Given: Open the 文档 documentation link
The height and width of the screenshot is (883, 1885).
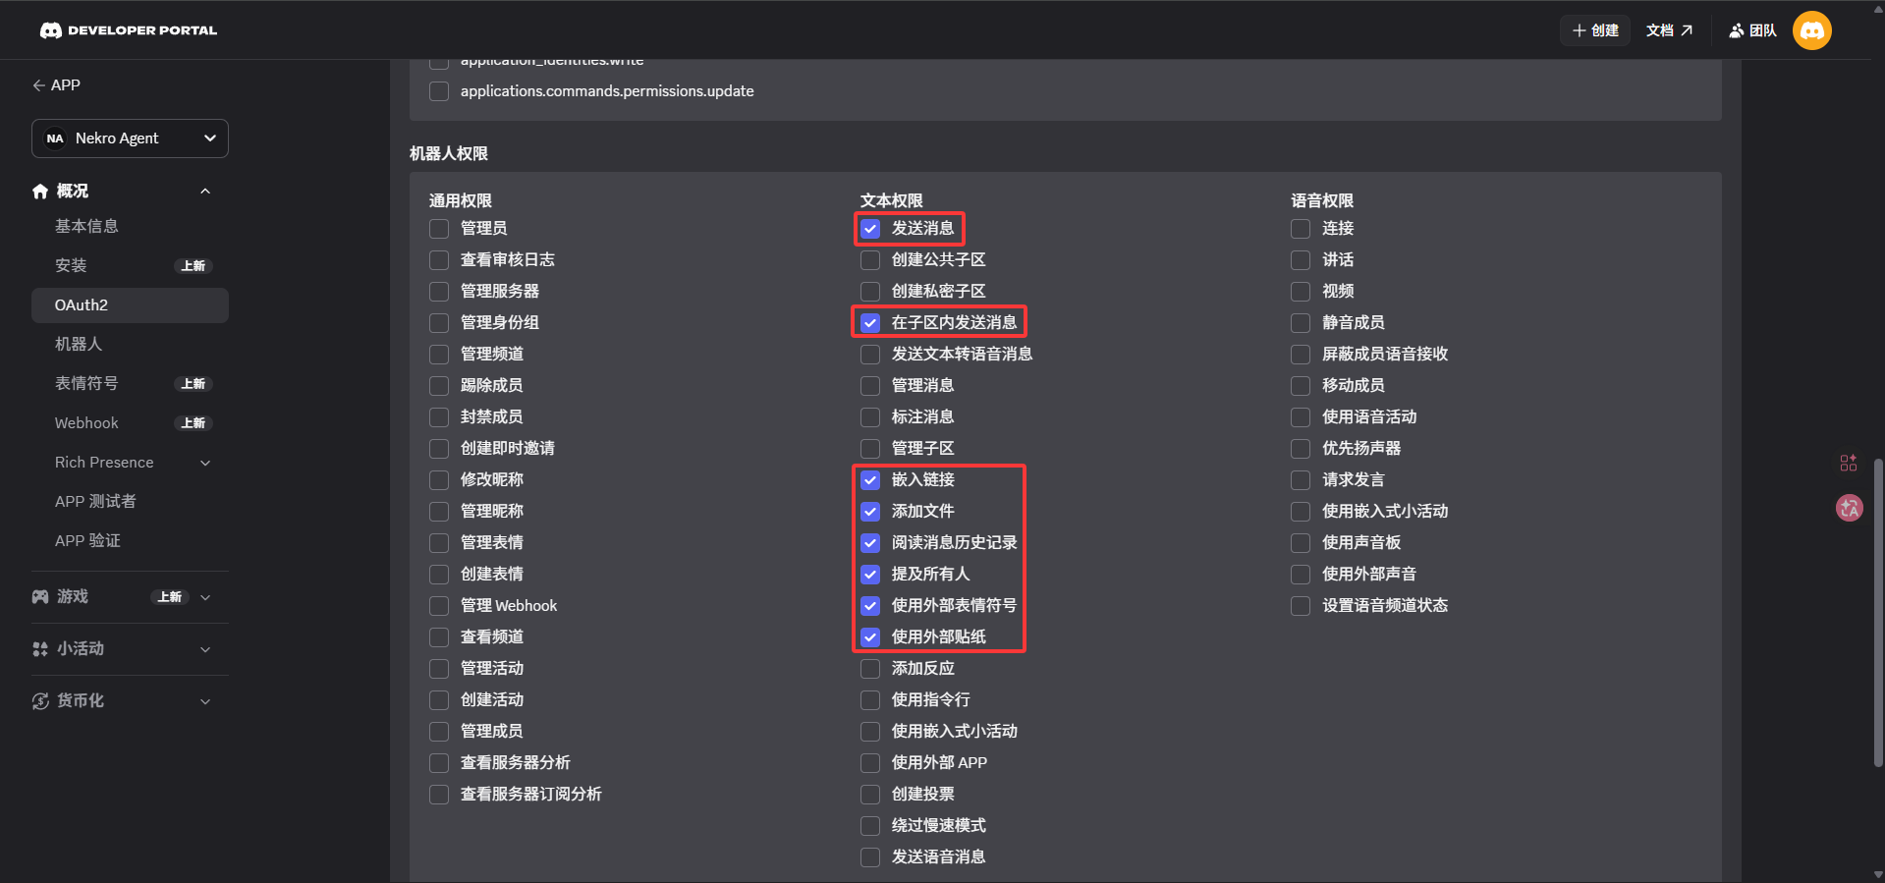Looking at the screenshot, I should point(1669,30).
